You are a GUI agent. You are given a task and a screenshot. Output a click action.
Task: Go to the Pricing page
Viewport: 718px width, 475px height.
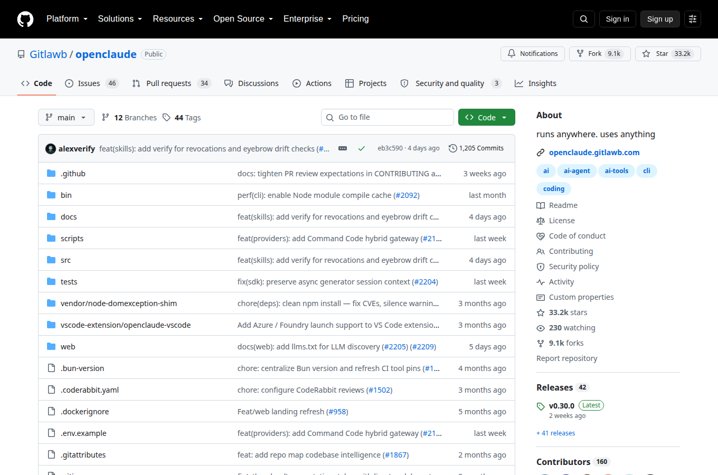click(355, 19)
